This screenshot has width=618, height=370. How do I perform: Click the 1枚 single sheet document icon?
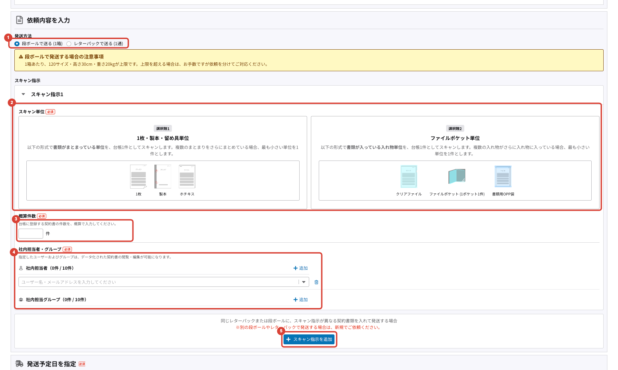[138, 177]
